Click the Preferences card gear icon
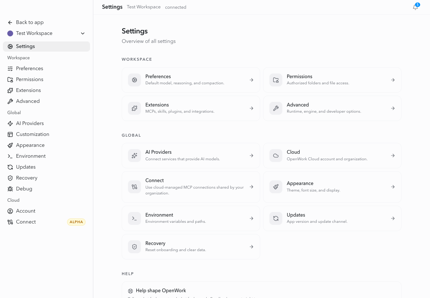Viewport: 430px width, 298px height. (x=134, y=80)
